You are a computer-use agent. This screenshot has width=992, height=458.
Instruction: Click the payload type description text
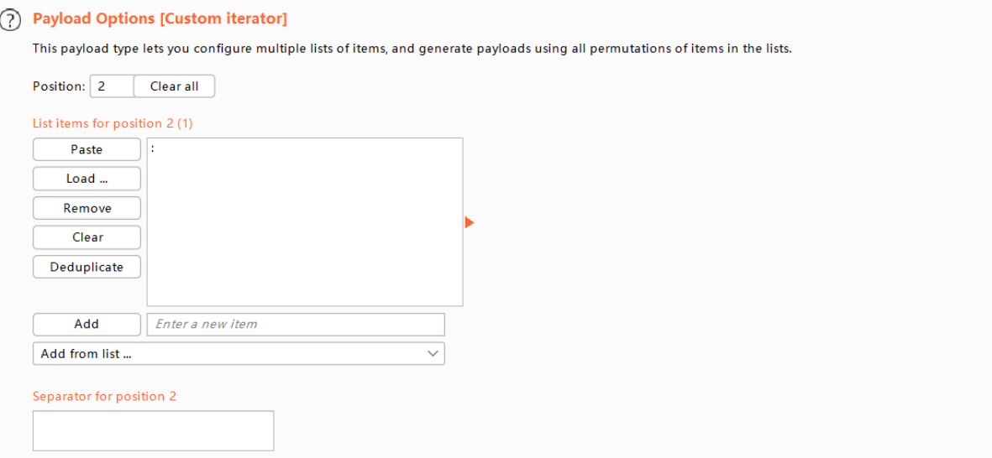[x=412, y=49]
